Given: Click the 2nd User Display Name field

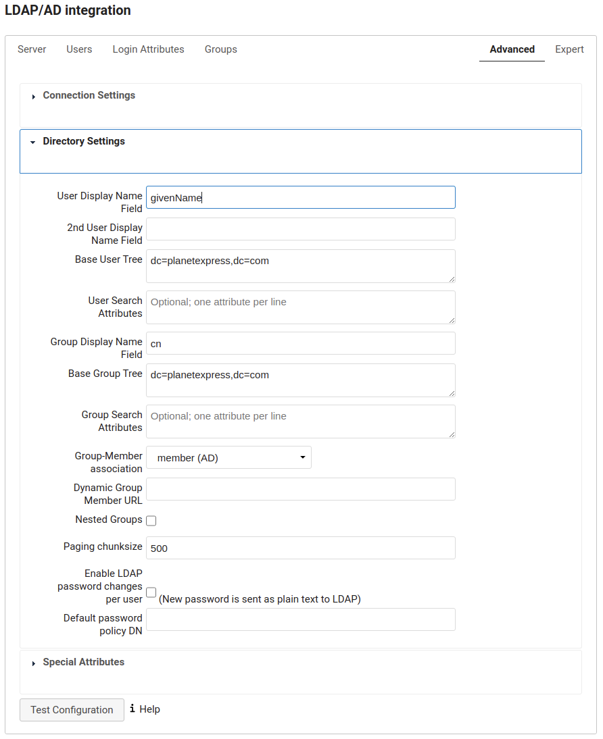Looking at the screenshot, I should tap(300, 229).
